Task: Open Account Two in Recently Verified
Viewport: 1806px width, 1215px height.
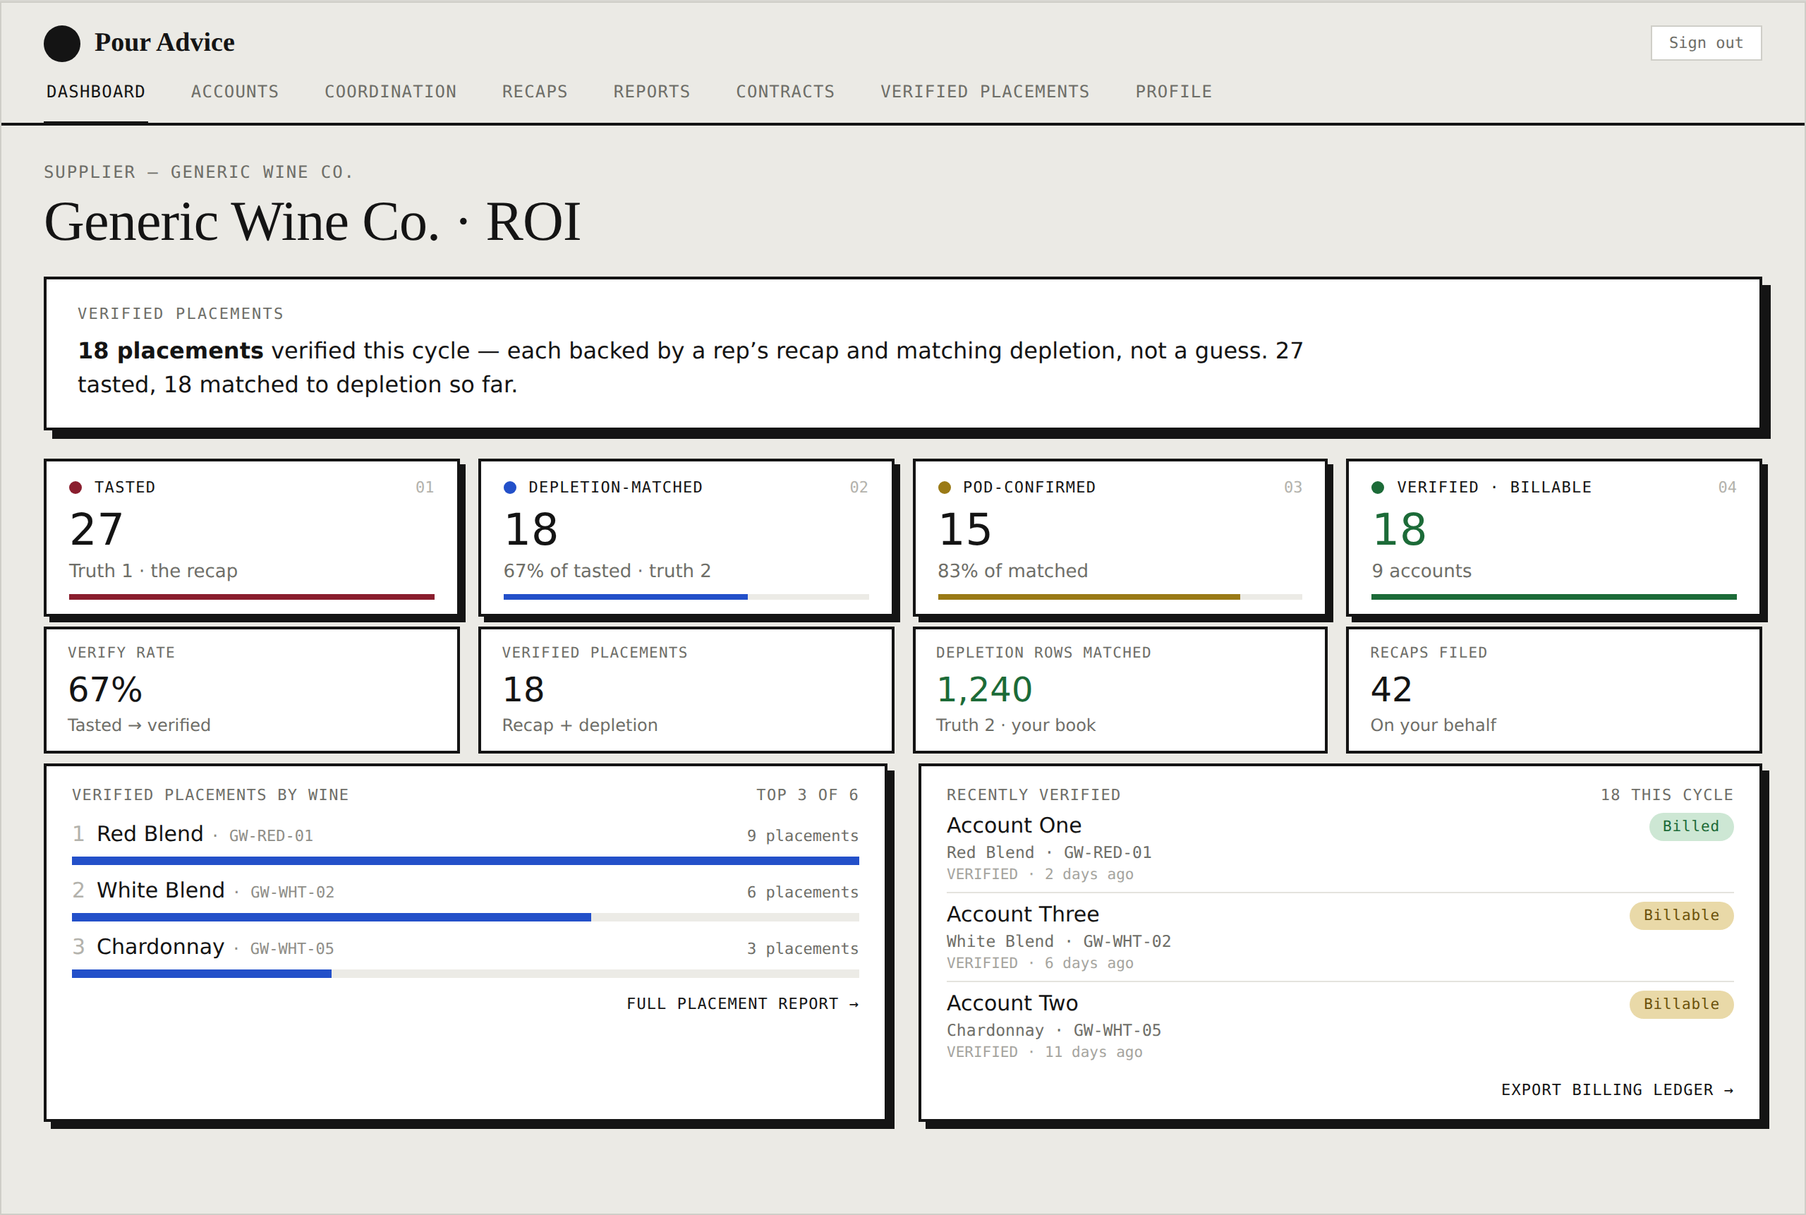Action: [1012, 1003]
